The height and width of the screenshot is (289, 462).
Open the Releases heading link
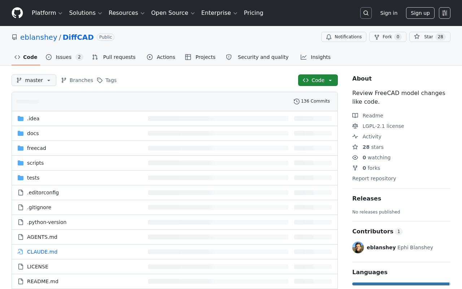pyautogui.click(x=367, y=198)
